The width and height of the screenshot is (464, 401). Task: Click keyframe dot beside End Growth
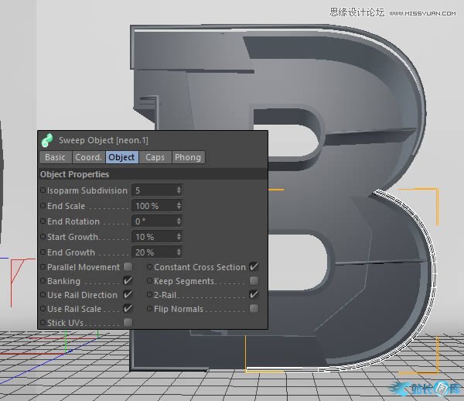pos(43,252)
